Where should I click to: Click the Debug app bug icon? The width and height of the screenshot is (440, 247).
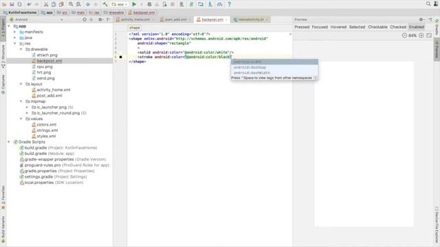point(149,4)
